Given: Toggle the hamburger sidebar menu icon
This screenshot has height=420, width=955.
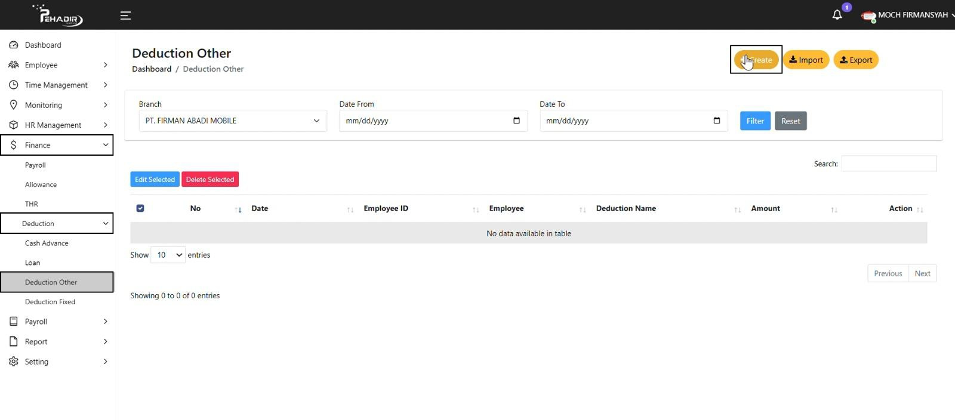Looking at the screenshot, I should (x=125, y=16).
